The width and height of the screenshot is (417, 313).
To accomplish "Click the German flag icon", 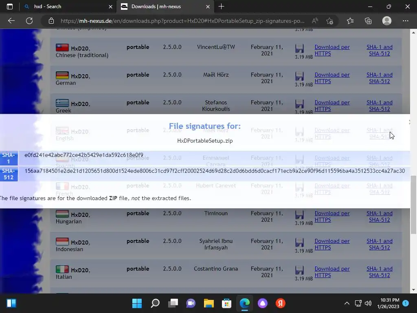I will [x=62, y=75].
